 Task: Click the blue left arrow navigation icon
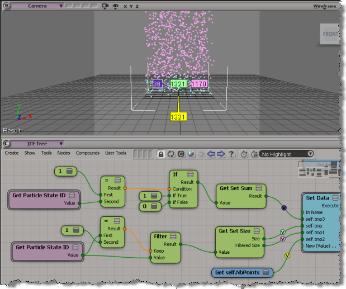(211, 154)
